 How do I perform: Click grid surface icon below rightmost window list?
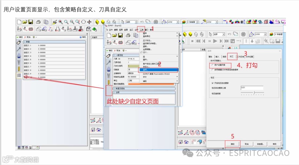pos(181,133)
